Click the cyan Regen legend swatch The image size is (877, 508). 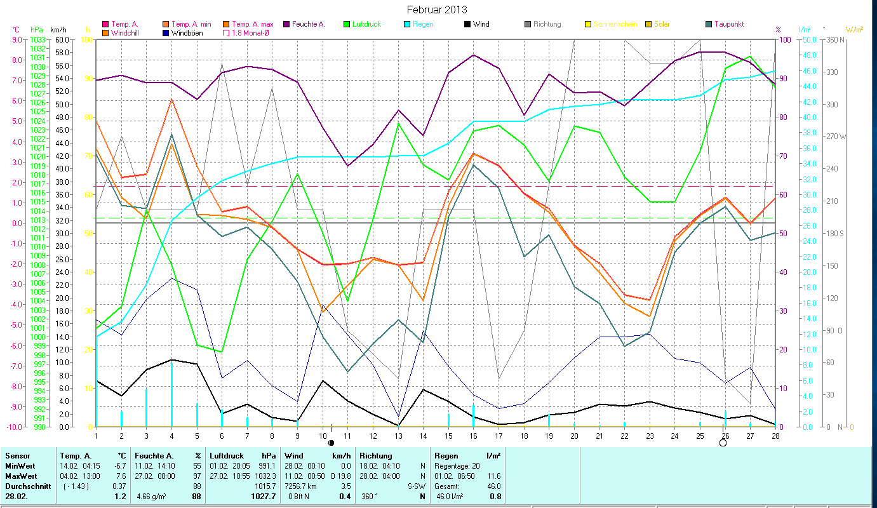coord(407,25)
